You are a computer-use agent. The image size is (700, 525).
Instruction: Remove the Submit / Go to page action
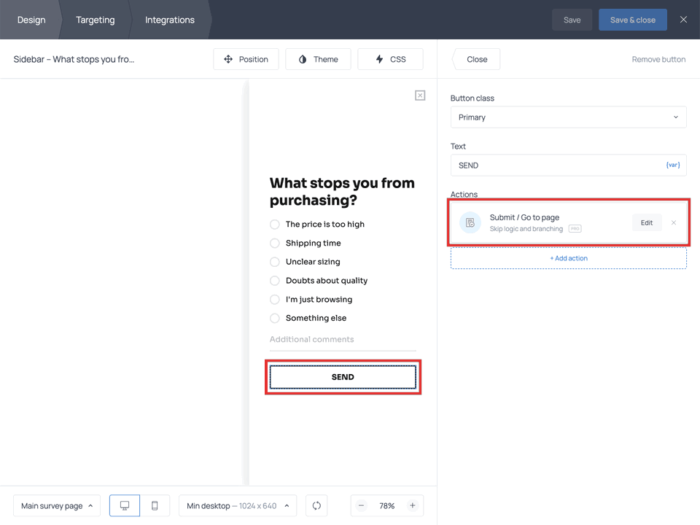tap(673, 223)
